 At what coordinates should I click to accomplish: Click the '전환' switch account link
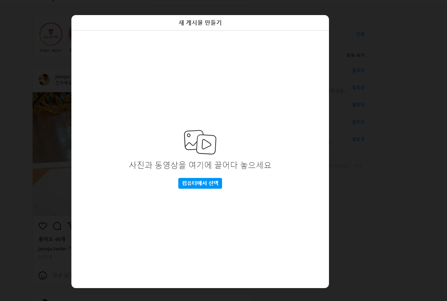(360, 34)
